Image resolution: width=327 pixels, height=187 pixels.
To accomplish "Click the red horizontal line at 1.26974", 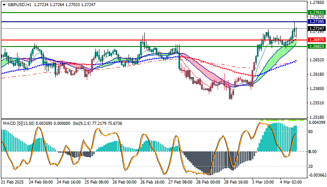I will pyautogui.click(x=154, y=40).
